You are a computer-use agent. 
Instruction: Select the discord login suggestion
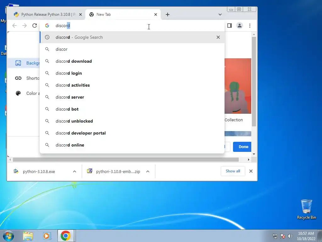(x=132, y=73)
